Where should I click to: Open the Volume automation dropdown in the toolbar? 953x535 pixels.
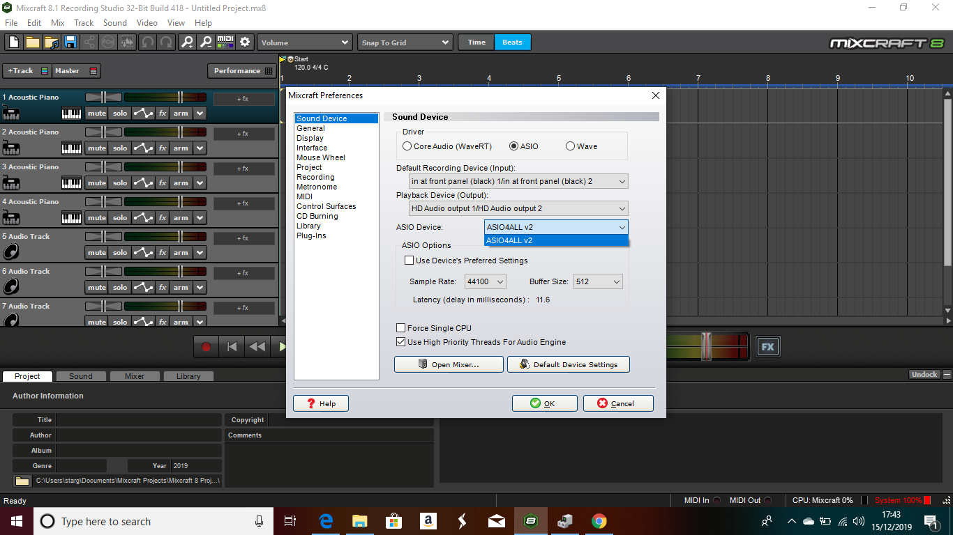304,42
